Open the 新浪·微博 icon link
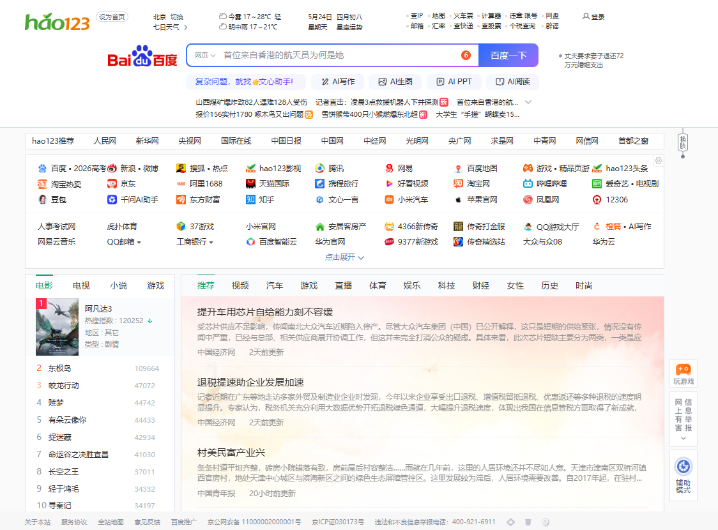This screenshot has width=718, height=530. [112, 169]
